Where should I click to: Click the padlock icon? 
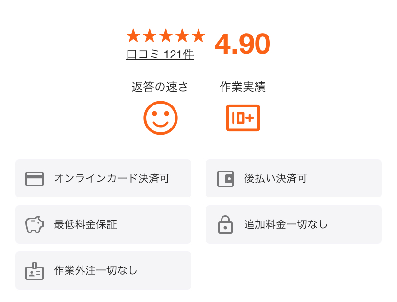(x=225, y=224)
